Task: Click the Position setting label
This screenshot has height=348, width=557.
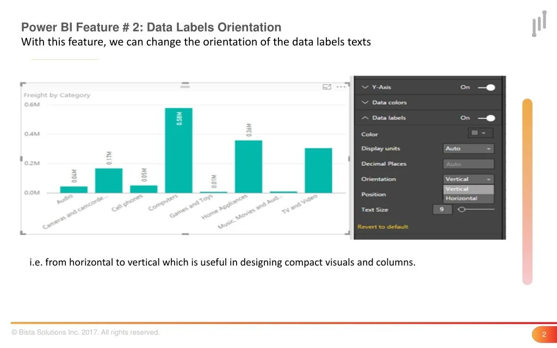Action: tap(373, 194)
